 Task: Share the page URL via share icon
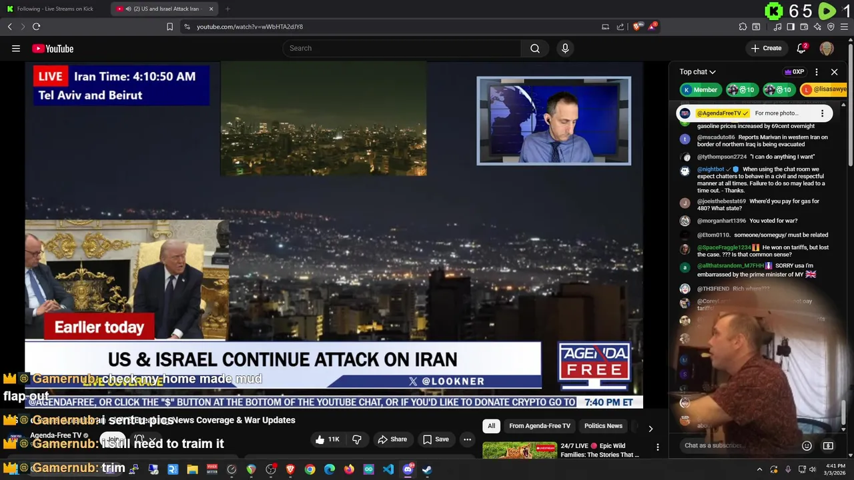(620, 27)
